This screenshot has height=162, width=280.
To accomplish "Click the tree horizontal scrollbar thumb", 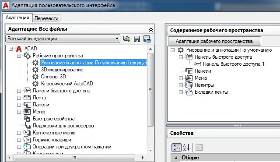I will click(x=74, y=158).
